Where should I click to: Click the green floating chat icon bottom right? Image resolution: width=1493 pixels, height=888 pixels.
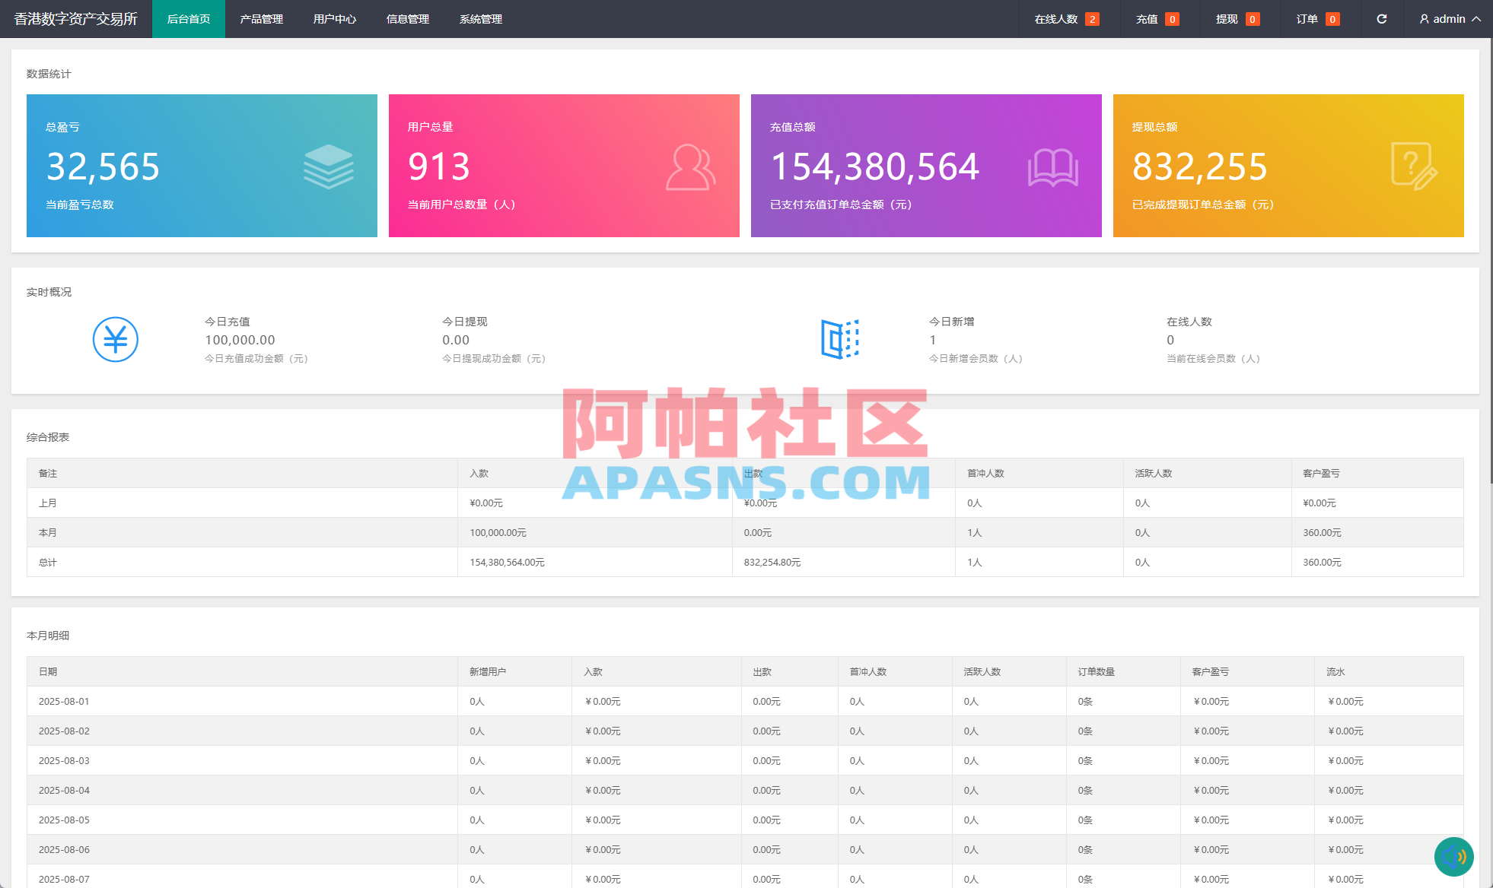1454,857
